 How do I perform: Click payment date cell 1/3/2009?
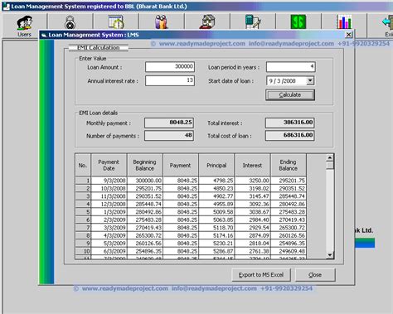coord(109,212)
